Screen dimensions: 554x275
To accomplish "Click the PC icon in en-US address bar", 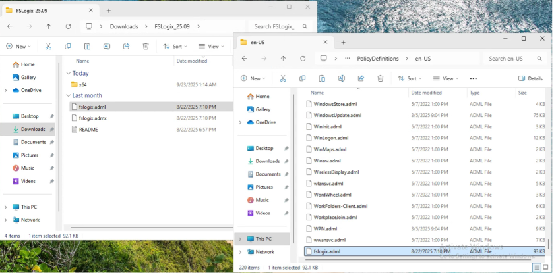I will pyautogui.click(x=323, y=59).
